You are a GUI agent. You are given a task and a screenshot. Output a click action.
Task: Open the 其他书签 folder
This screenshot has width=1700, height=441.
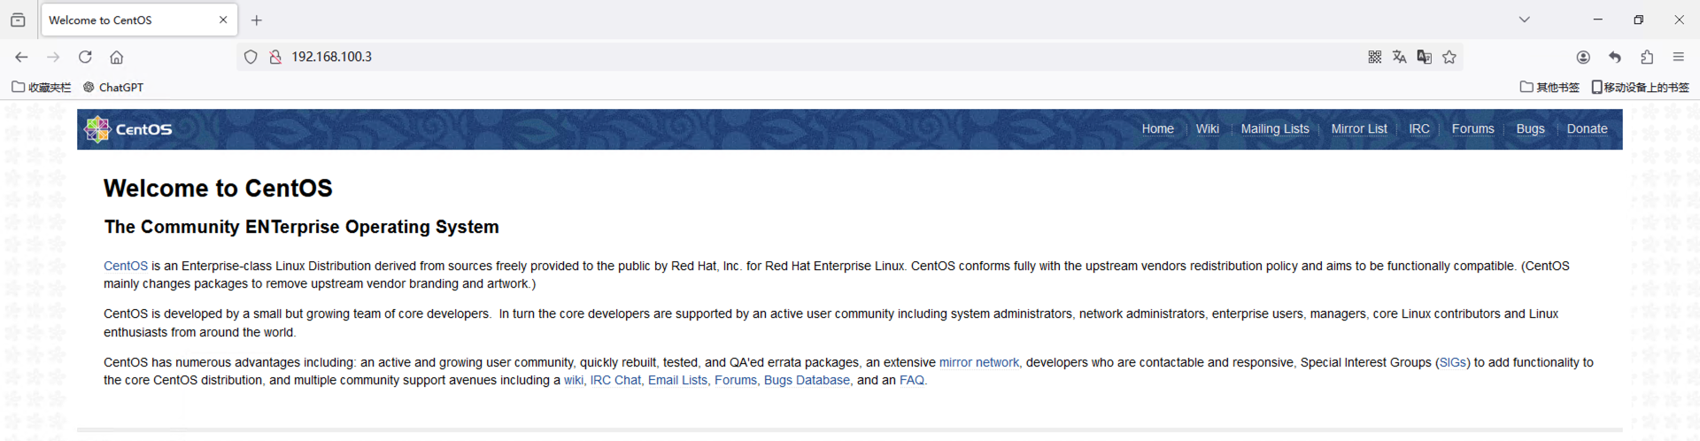pyautogui.click(x=1549, y=87)
